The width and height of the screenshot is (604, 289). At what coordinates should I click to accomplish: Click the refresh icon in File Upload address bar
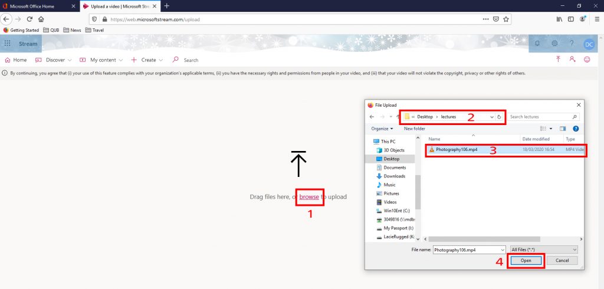499,117
